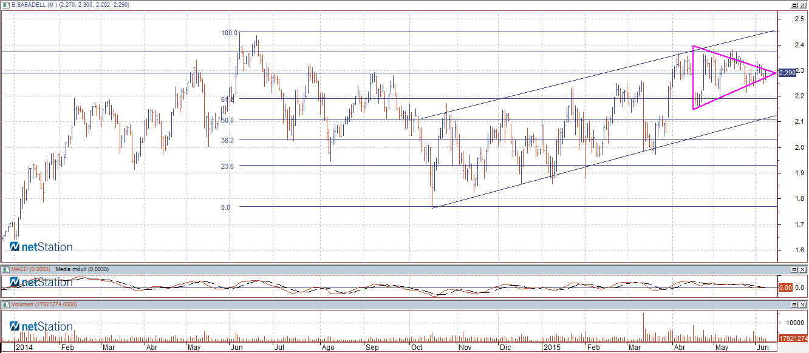Select the Volumen (17921274.0000) label
Image resolution: width=809 pixels, height=353 pixels.
(44, 304)
